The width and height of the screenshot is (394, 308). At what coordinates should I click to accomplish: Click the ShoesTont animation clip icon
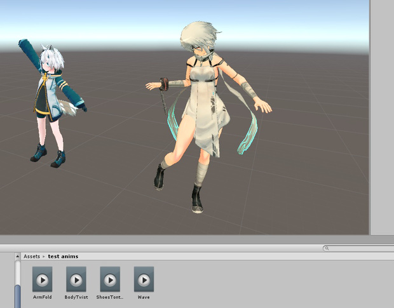(110, 279)
